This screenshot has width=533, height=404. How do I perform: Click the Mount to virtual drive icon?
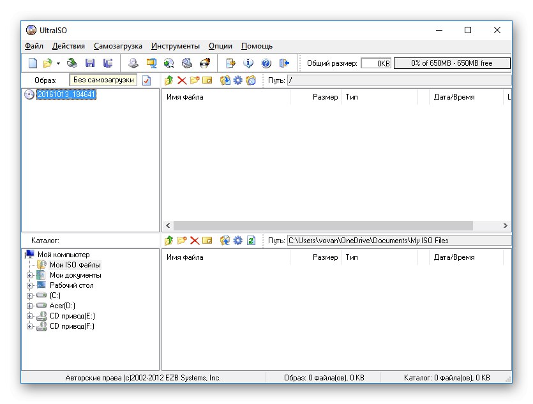pyautogui.click(x=186, y=63)
